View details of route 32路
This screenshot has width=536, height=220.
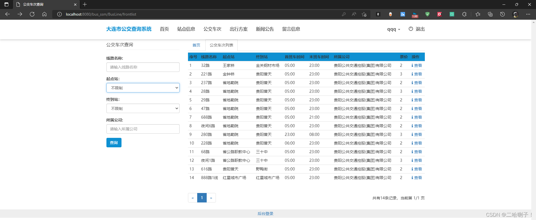point(416,65)
